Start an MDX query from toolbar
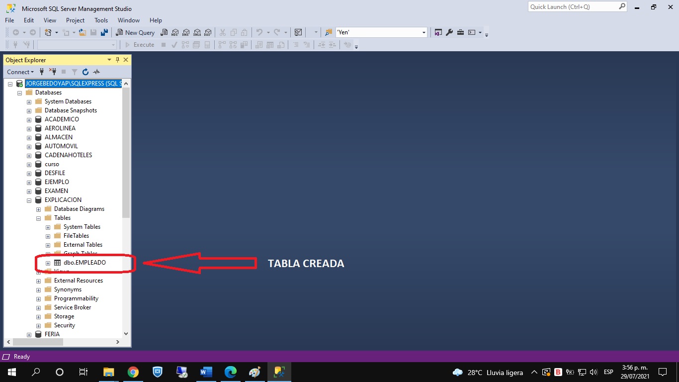Viewport: 679px width, 382px height. click(175, 32)
